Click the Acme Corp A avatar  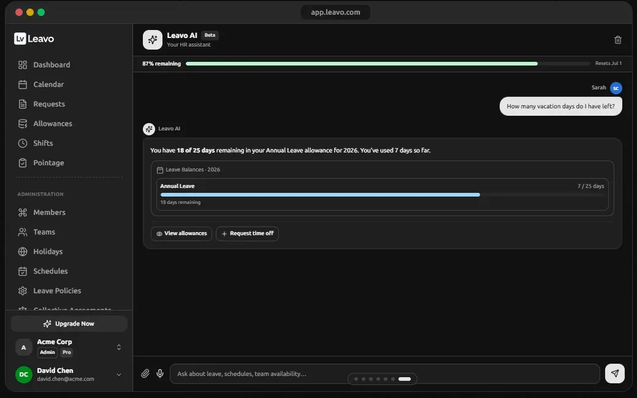point(23,347)
